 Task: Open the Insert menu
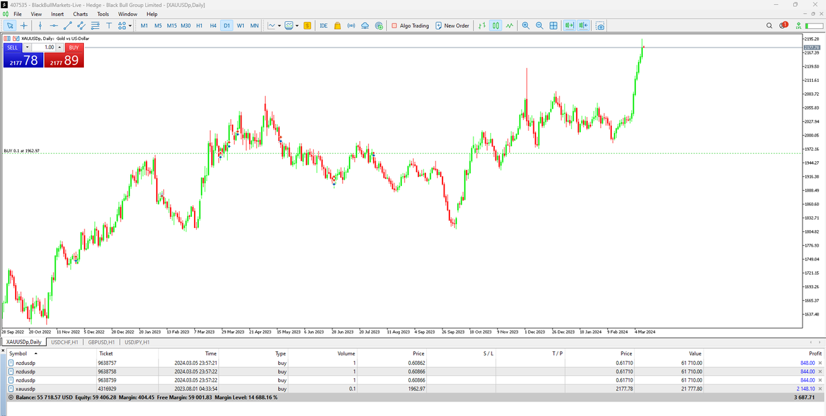click(58, 14)
